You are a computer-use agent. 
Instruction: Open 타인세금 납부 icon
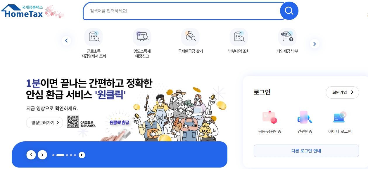tap(287, 37)
